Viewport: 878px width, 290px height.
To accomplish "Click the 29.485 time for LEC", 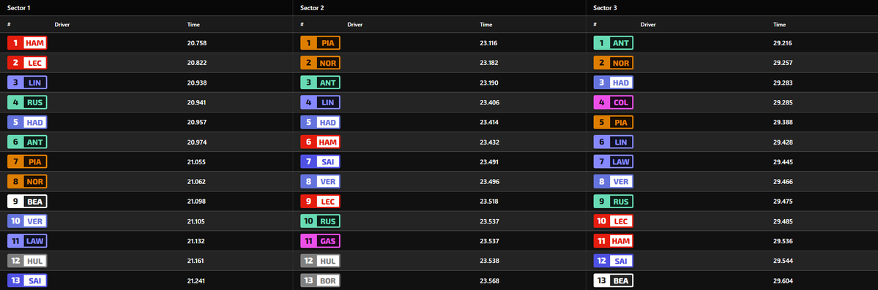I will point(783,221).
